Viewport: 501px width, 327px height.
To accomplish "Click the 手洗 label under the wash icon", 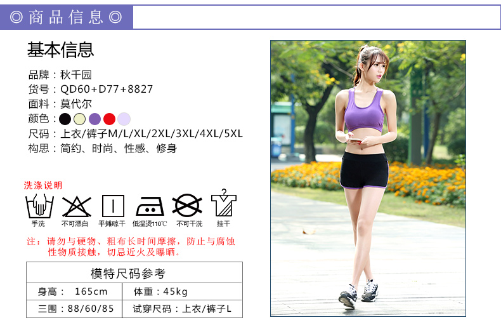I will click(x=38, y=224).
